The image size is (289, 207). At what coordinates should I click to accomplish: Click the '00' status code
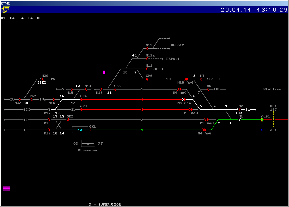39,18
